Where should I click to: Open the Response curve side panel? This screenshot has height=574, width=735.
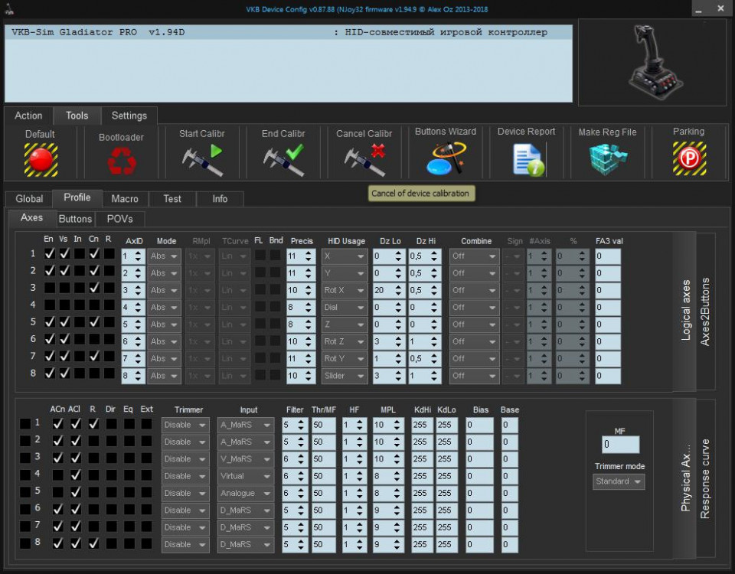point(705,478)
